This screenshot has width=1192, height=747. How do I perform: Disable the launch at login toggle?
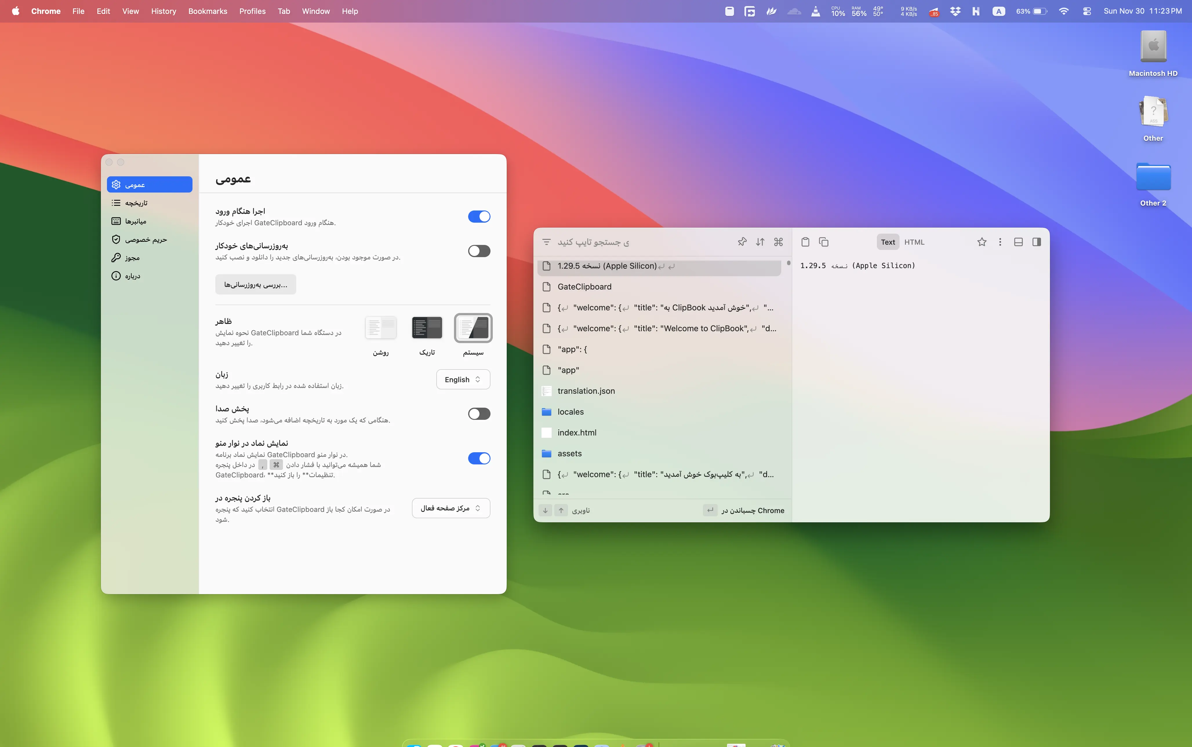point(479,216)
